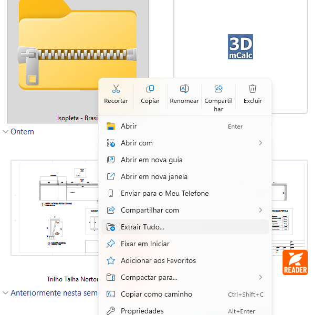This screenshot has height=315, width=323.
Task: Select Copiar como caminho
Action: click(x=156, y=294)
